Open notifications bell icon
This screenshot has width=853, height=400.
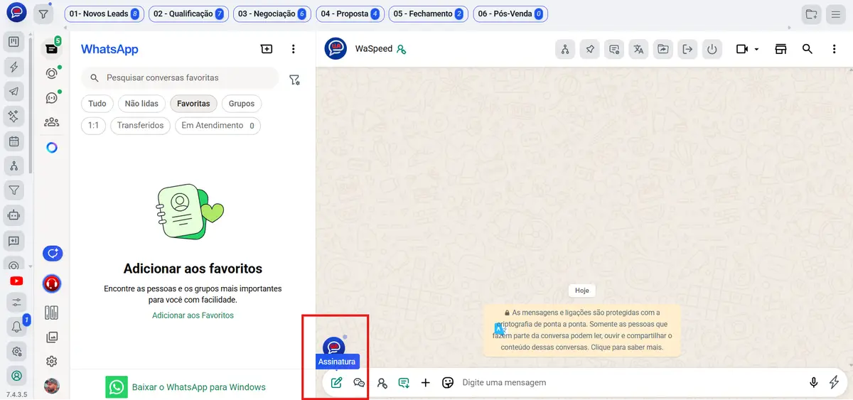click(16, 327)
